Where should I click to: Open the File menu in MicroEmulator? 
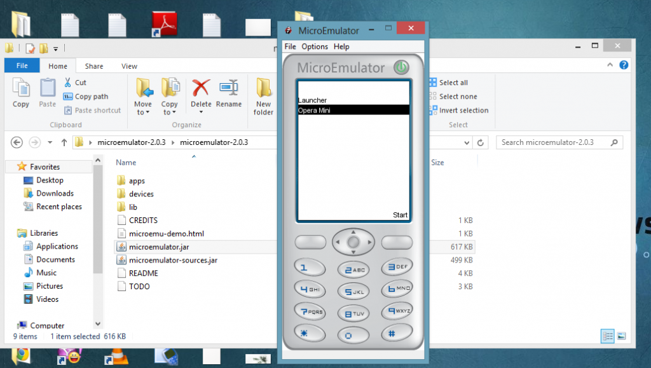[x=290, y=46]
